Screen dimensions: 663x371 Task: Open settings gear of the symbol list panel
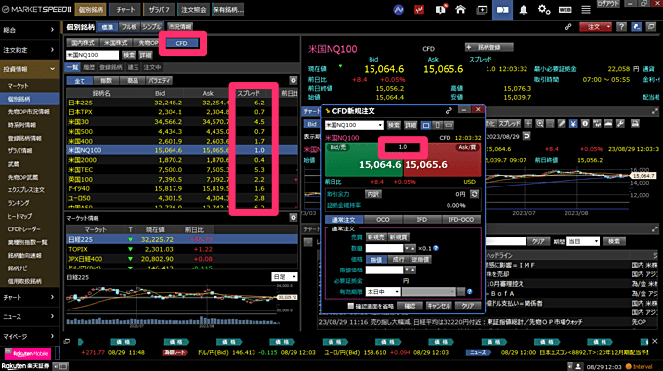(293, 80)
